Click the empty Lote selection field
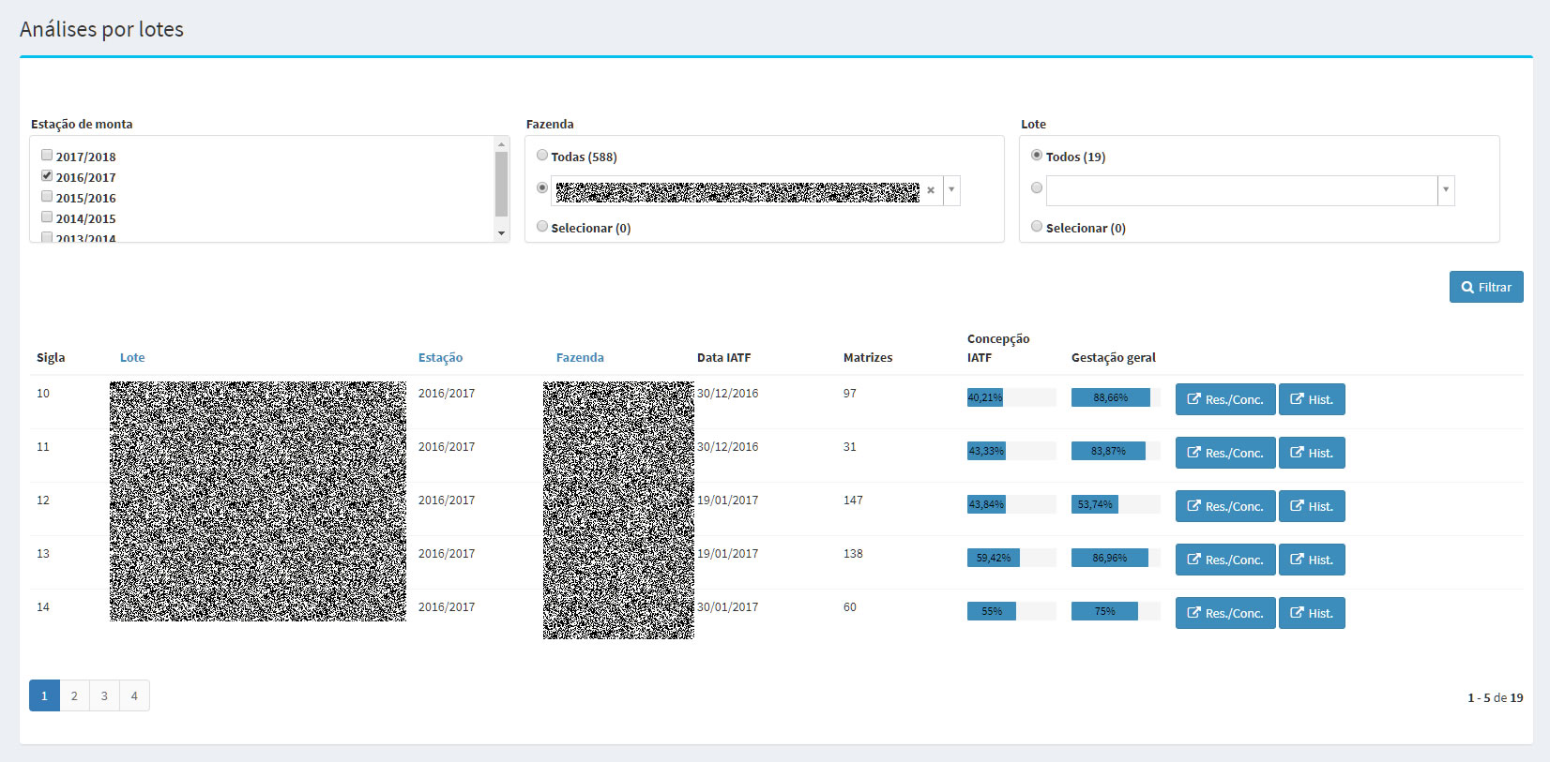 coord(1242,190)
